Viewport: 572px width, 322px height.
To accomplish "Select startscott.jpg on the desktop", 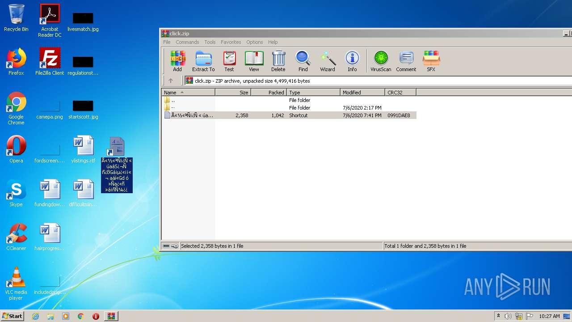I will [x=83, y=110].
